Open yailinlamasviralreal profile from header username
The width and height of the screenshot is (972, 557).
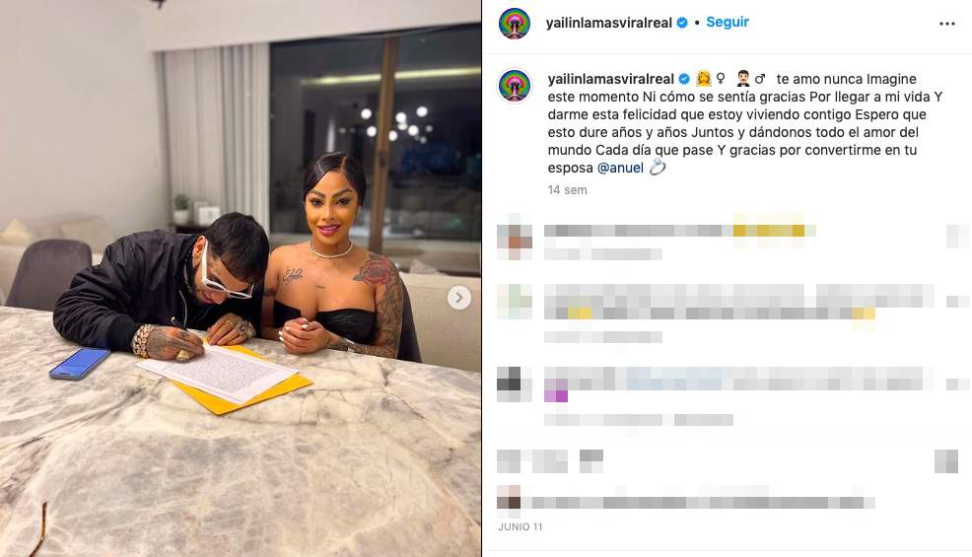click(609, 23)
